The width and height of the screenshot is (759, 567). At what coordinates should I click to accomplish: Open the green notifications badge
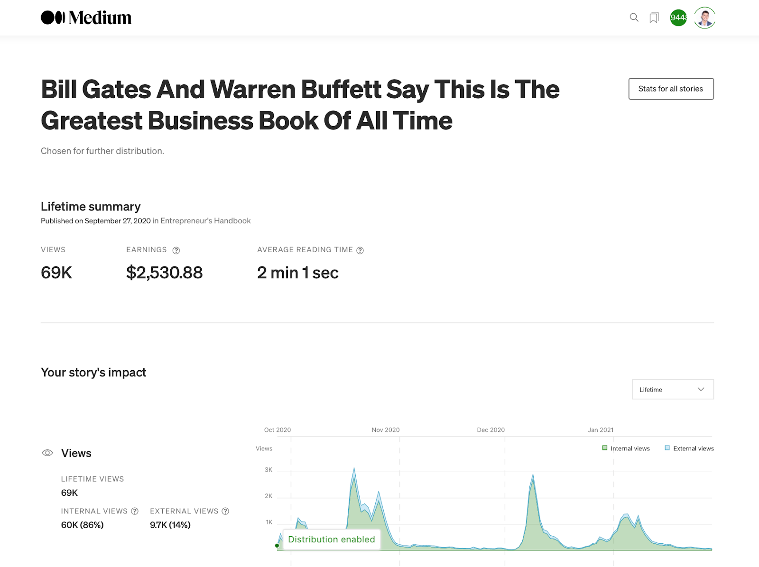678,18
